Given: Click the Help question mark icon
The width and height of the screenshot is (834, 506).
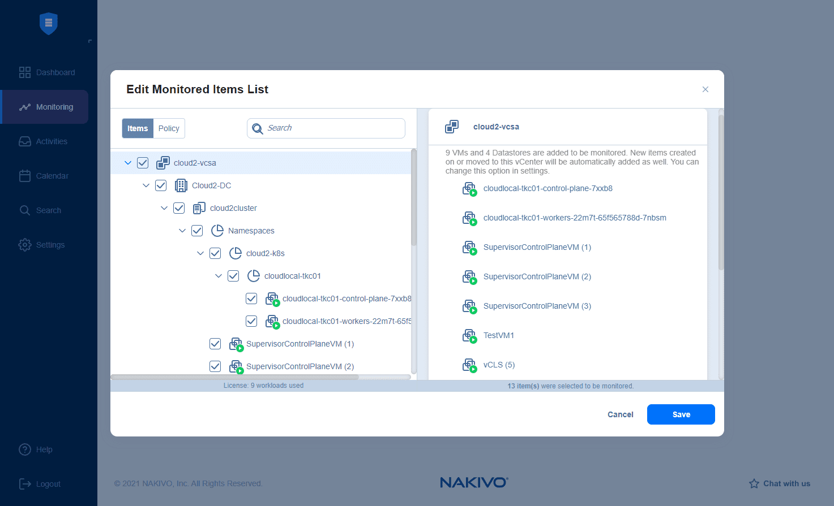Looking at the screenshot, I should click(25, 449).
